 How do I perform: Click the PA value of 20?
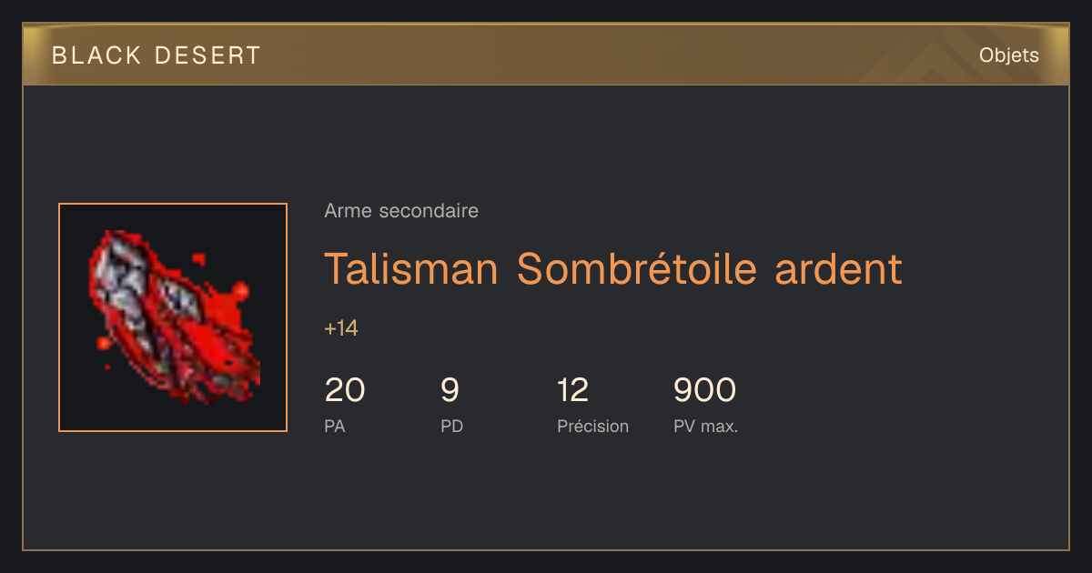point(345,390)
